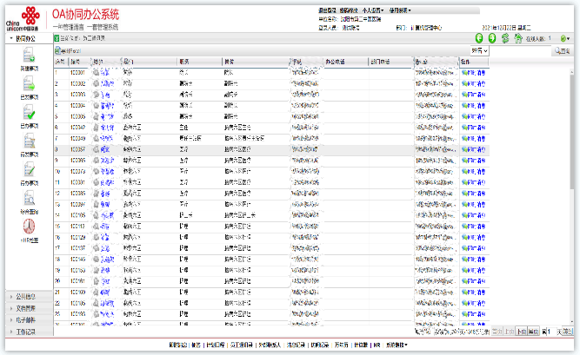This screenshot has height=355, width=580.
Task: Open the dropdown menu right of 个人设置
Action: (400, 10)
